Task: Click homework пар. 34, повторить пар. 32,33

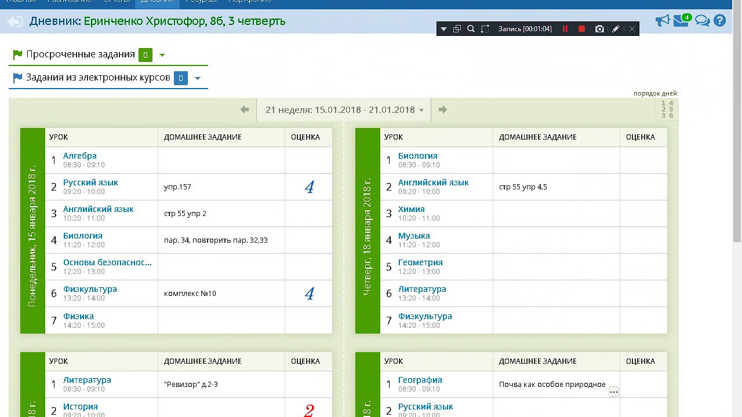Action: click(216, 240)
